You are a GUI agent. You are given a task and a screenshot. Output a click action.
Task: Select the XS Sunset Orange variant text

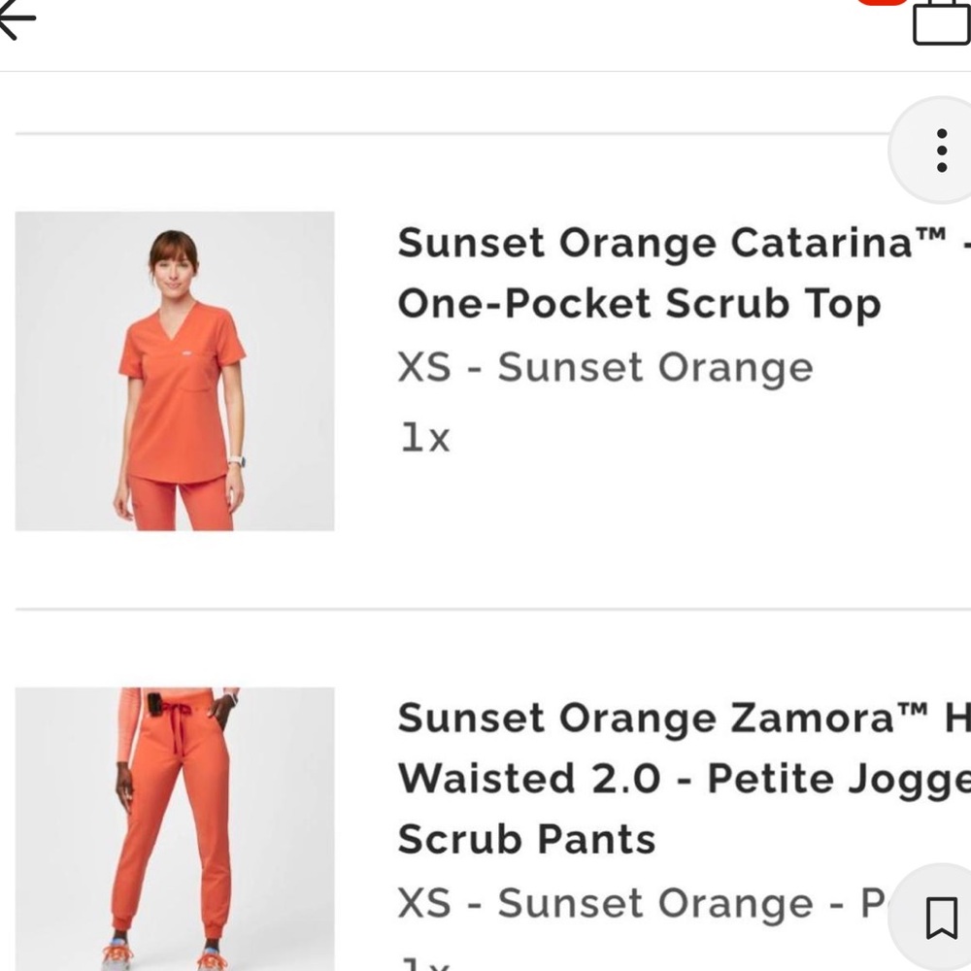[604, 367]
